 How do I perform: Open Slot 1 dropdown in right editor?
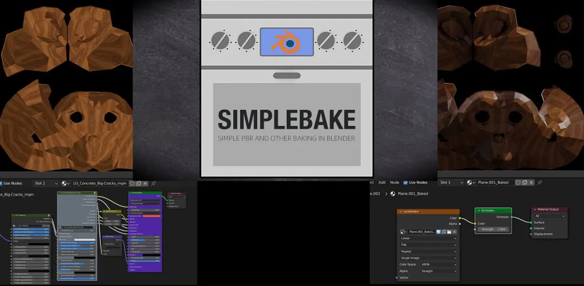coord(450,183)
